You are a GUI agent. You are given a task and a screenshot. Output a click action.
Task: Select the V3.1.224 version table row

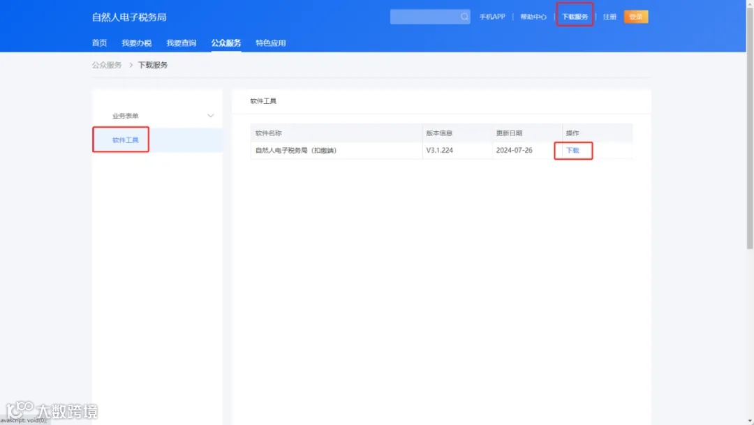440,149
